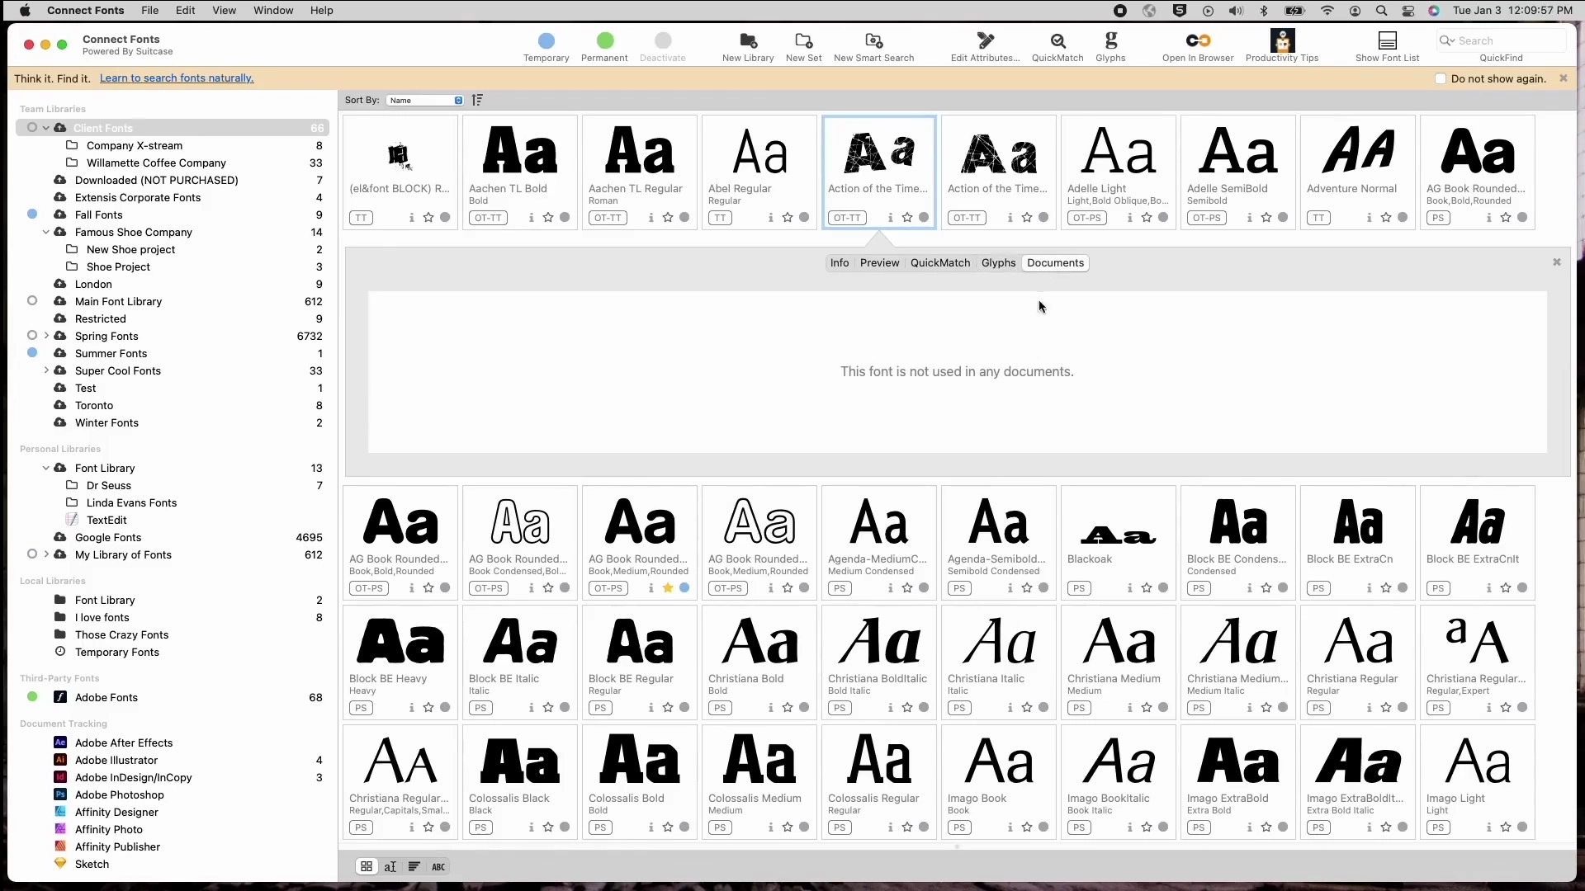Collapse the Famous Shoe Company library

pos(47,232)
